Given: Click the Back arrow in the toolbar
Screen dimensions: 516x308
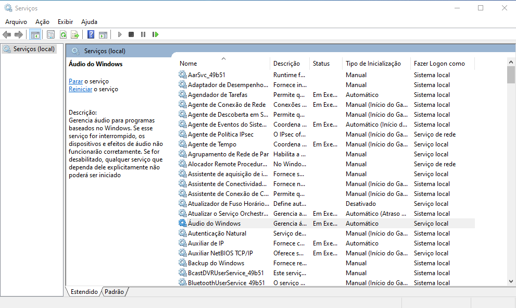Looking at the screenshot, I should point(7,34).
